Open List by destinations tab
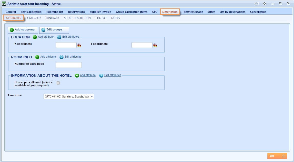Image resolution: width=294 pixels, height=162 pixels. pos(232,12)
